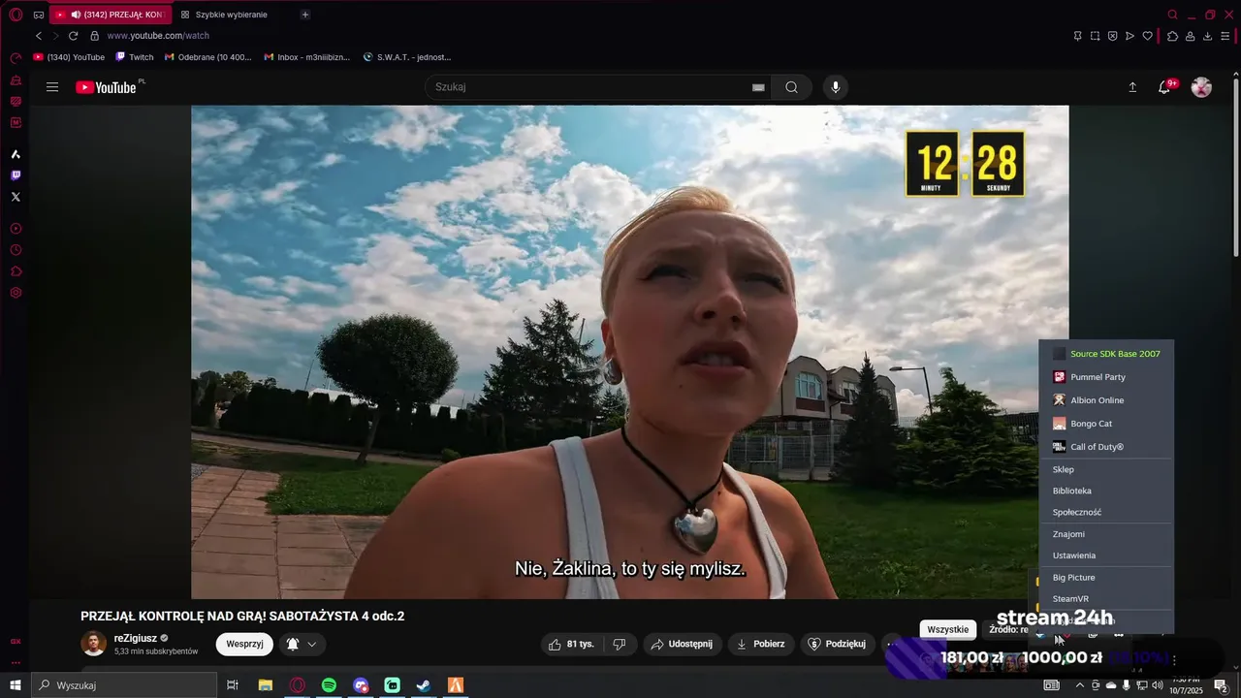Click the address bar URL
Screen dimensions: 1241x698
(158, 36)
